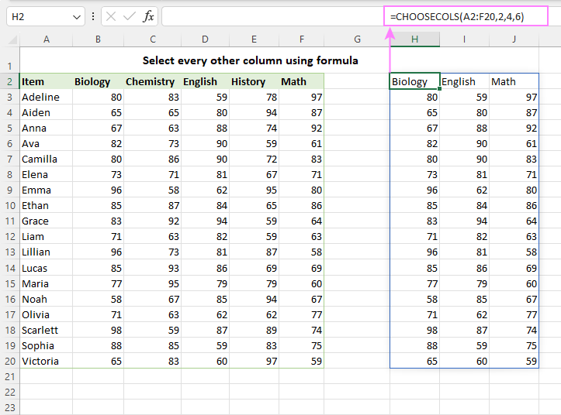Image resolution: width=561 pixels, height=415 pixels.
Task: Click the 'Lillian' name cell
Action: 46,252
